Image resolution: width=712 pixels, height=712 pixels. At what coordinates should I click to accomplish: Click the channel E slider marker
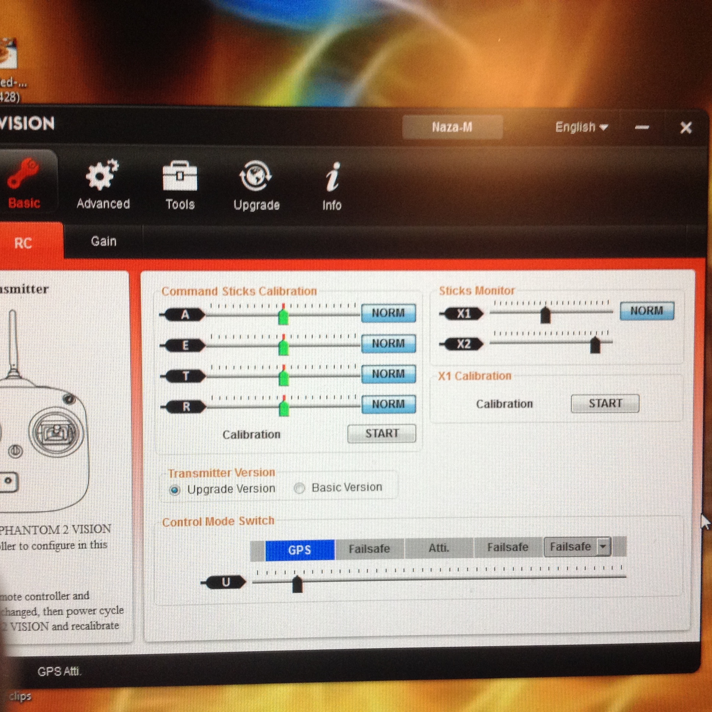283,347
